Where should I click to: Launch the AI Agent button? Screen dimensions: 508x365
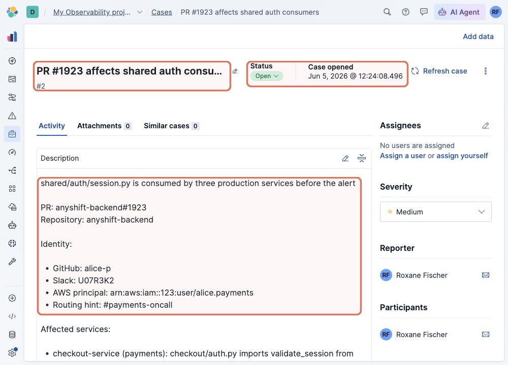point(459,12)
